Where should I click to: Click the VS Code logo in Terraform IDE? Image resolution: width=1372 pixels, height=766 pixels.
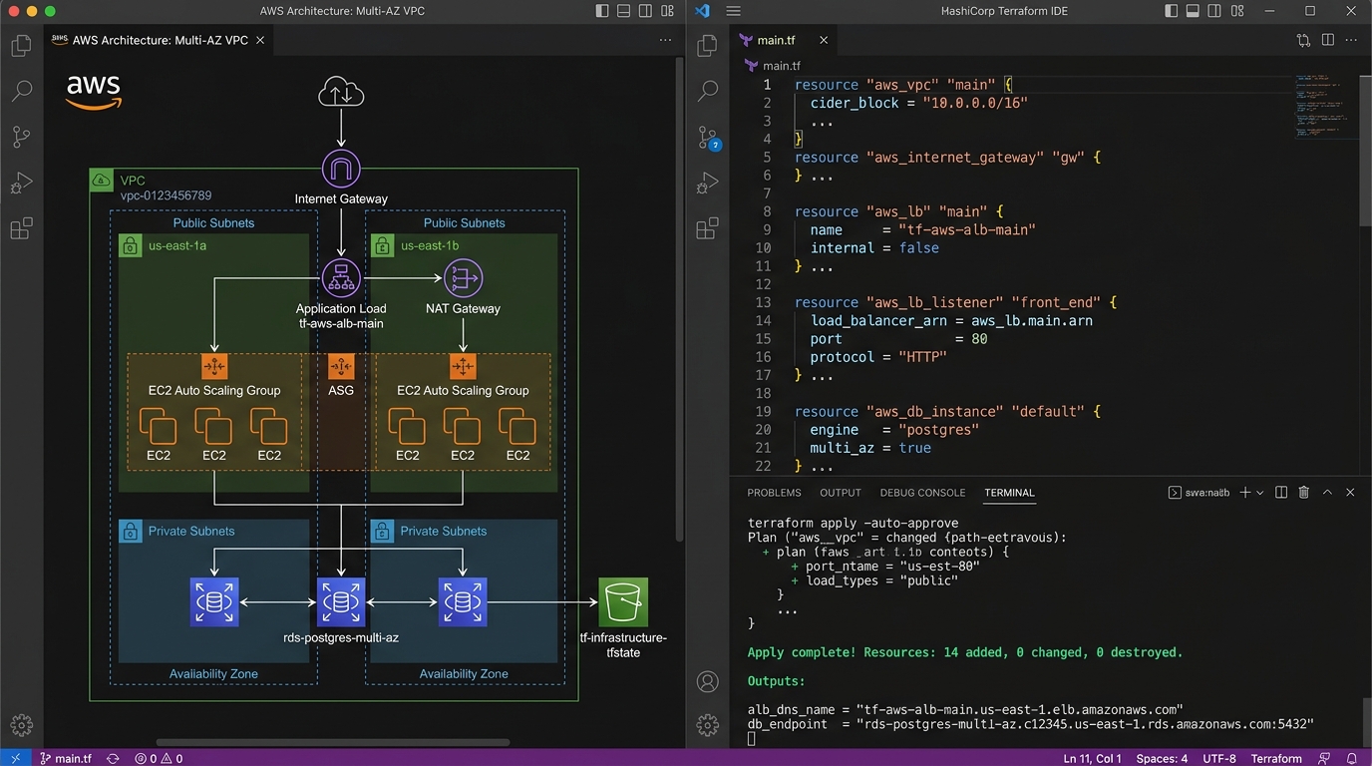point(702,11)
